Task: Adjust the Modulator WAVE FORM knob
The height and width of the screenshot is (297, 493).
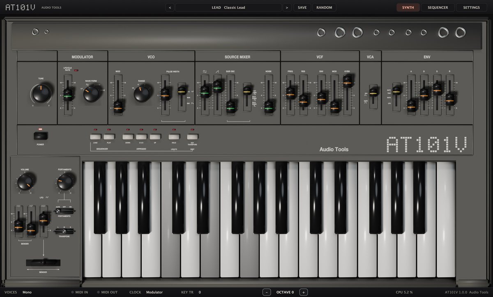Action: (x=91, y=94)
